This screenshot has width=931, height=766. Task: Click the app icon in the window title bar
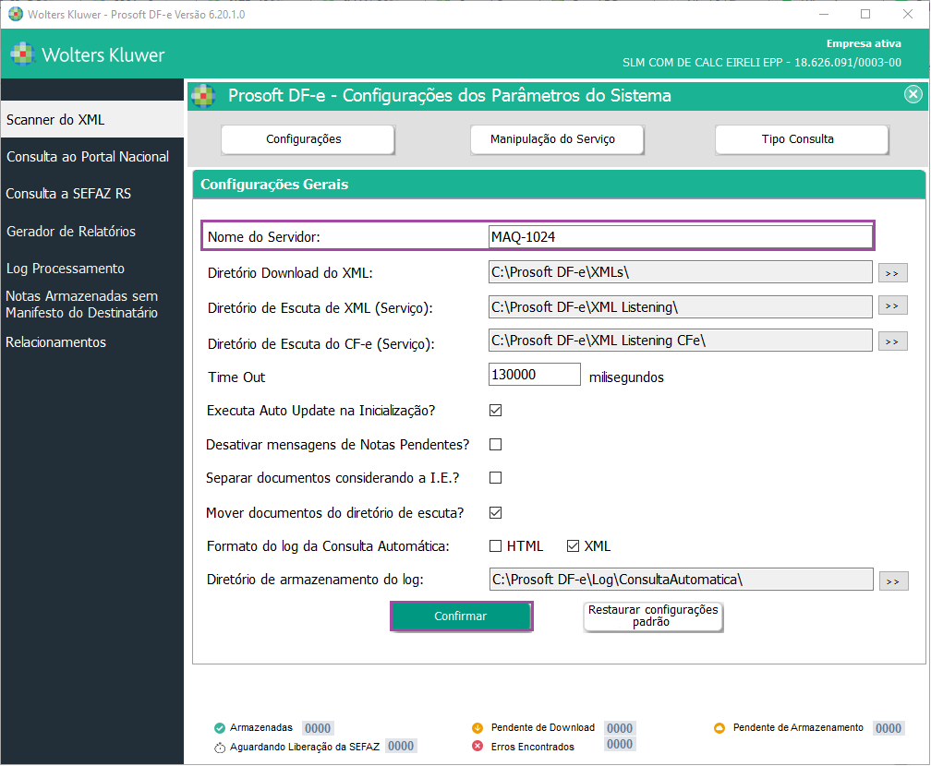(15, 14)
